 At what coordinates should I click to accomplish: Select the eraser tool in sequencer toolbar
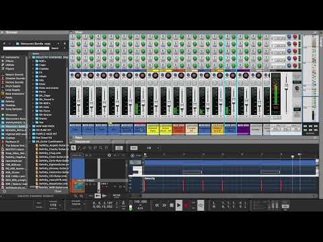(x=85, y=148)
